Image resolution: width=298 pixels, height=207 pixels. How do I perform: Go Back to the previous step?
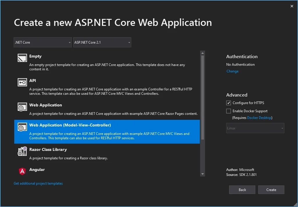click(242, 190)
